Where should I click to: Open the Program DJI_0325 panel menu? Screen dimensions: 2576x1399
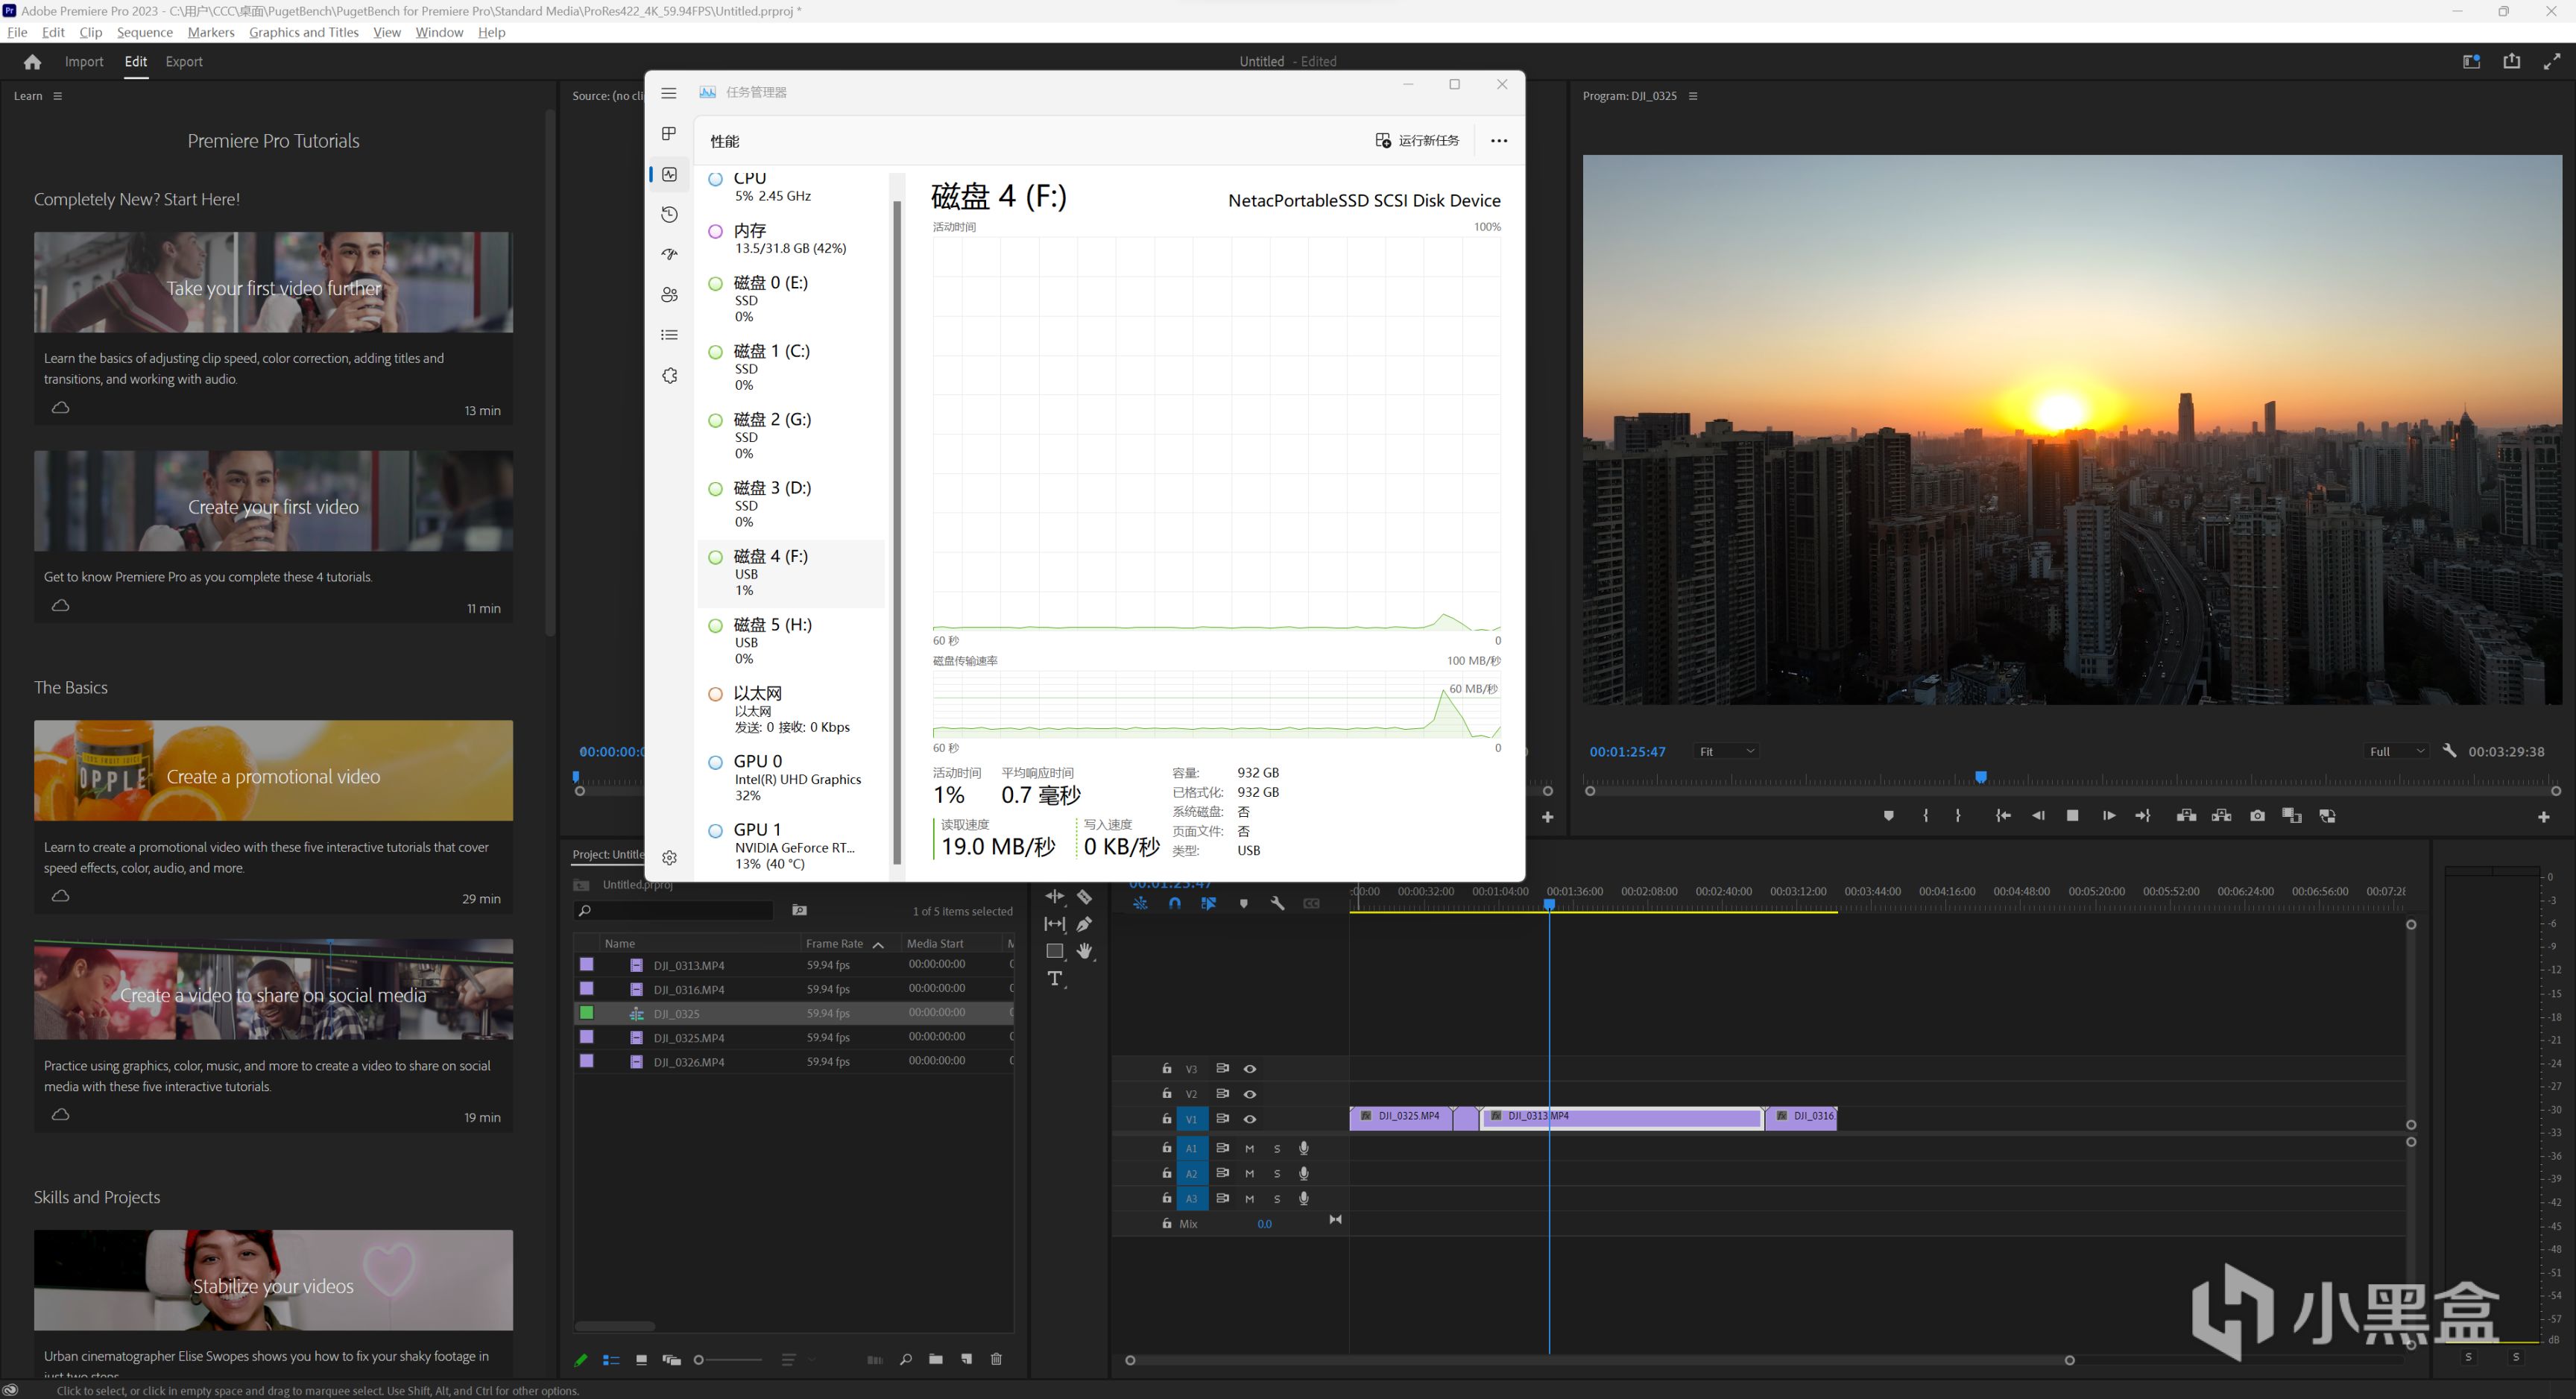coord(1693,96)
